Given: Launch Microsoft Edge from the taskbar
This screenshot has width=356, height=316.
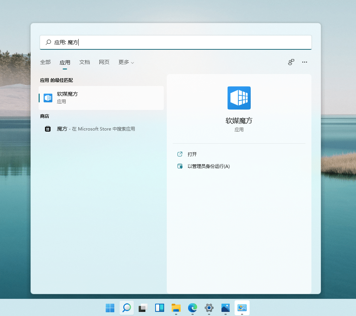Looking at the screenshot, I should 192,307.
